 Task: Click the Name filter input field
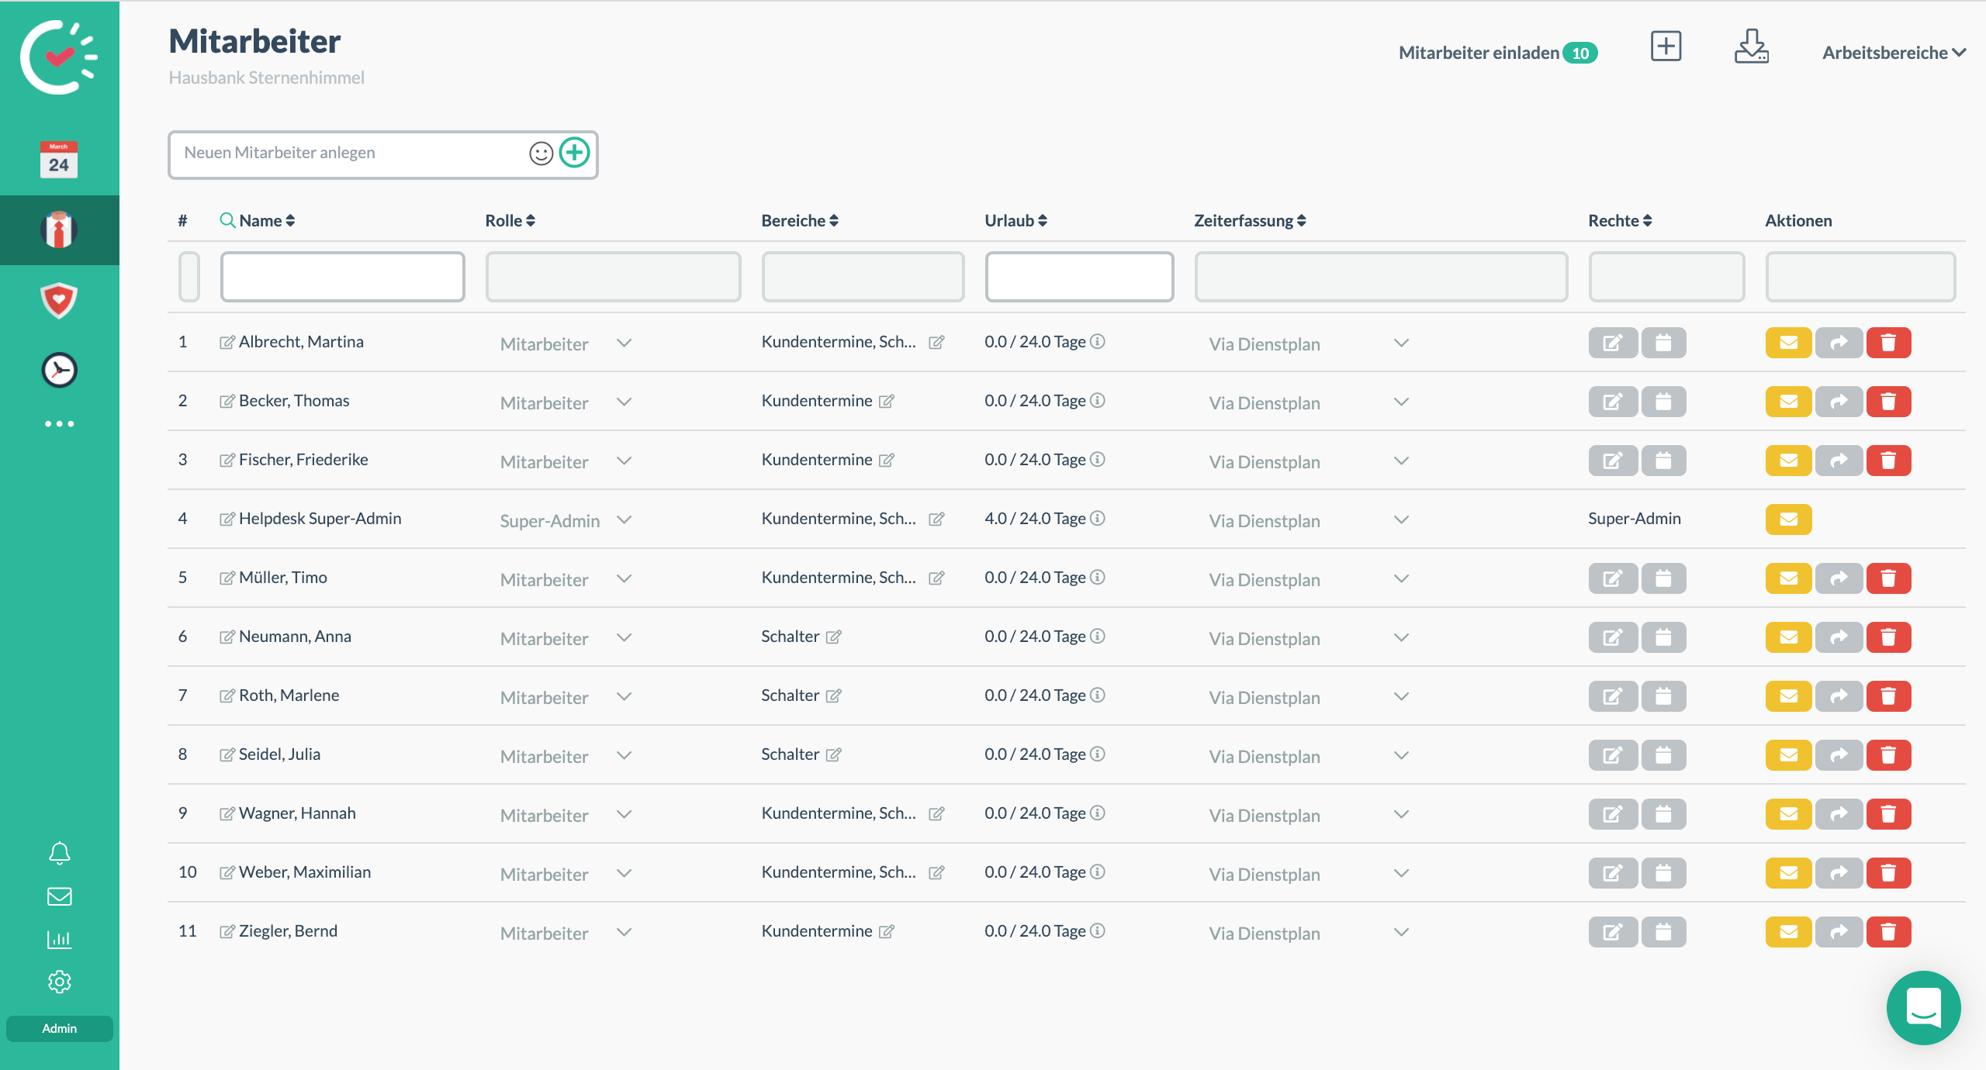click(342, 277)
